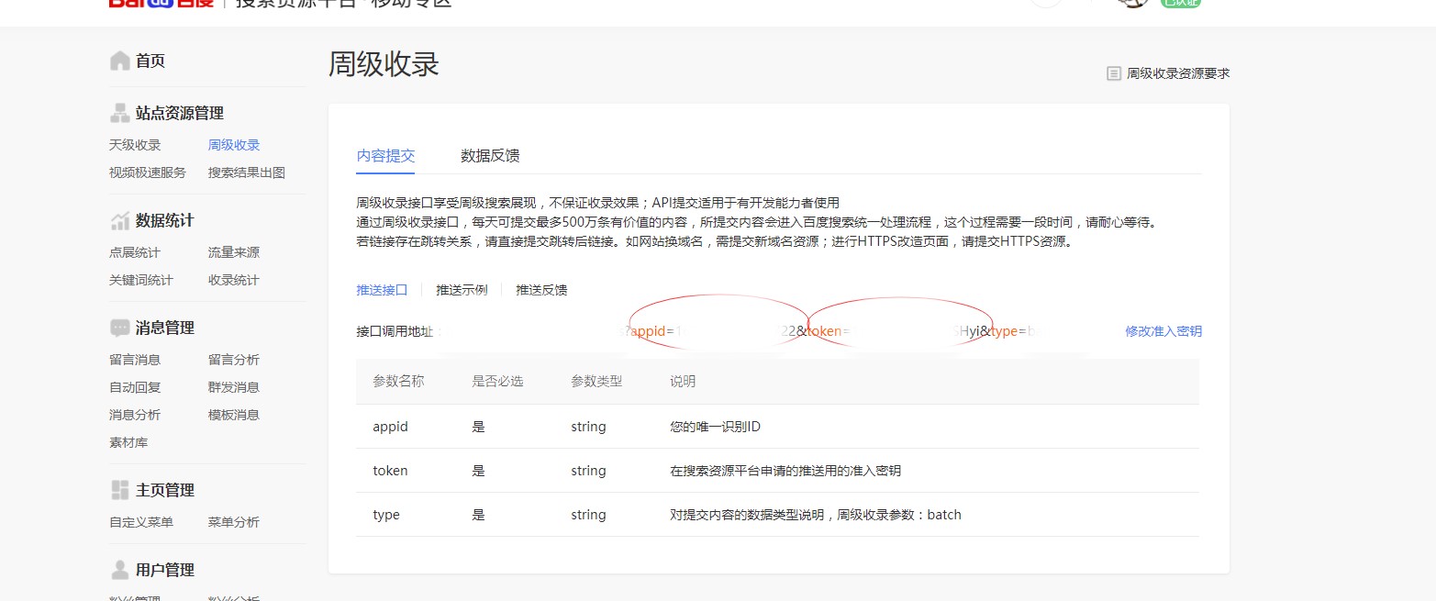
Task: Open the user avatar at top right
Action: point(1131,4)
